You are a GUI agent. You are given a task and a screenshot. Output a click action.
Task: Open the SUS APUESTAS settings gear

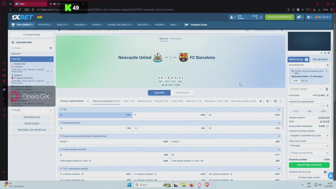tap(327, 65)
